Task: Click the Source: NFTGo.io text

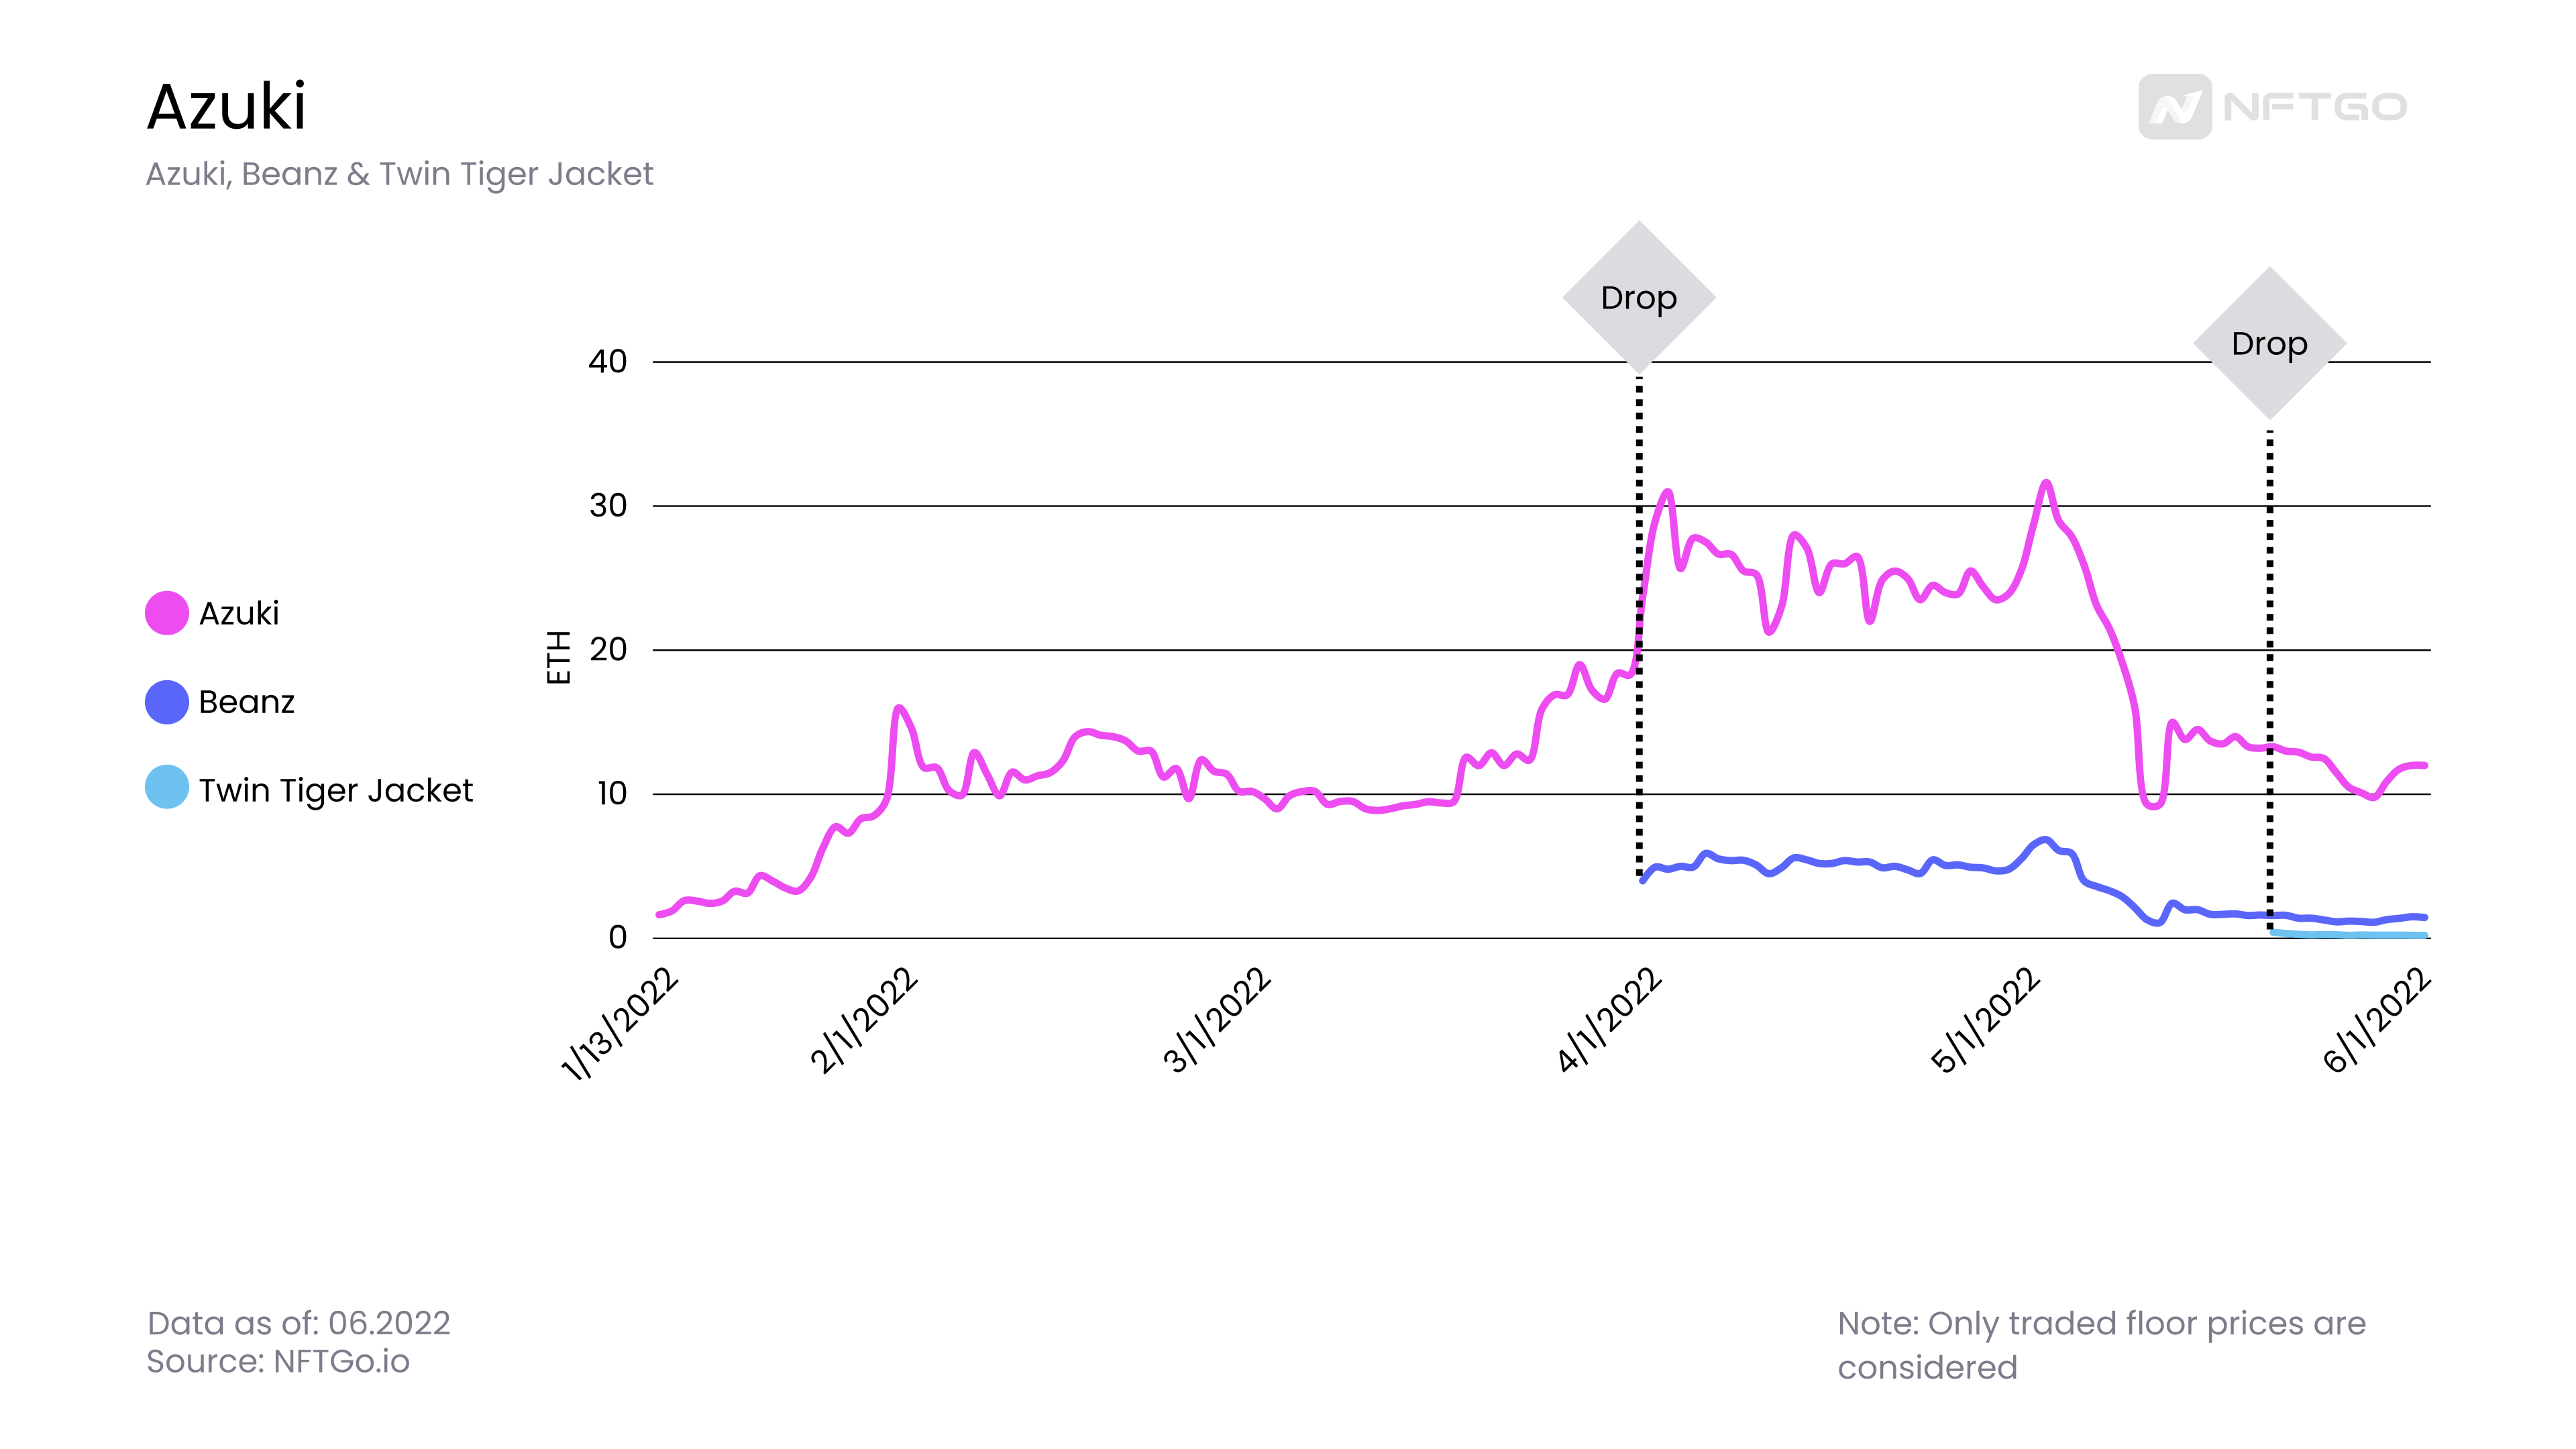Action: [x=278, y=1361]
